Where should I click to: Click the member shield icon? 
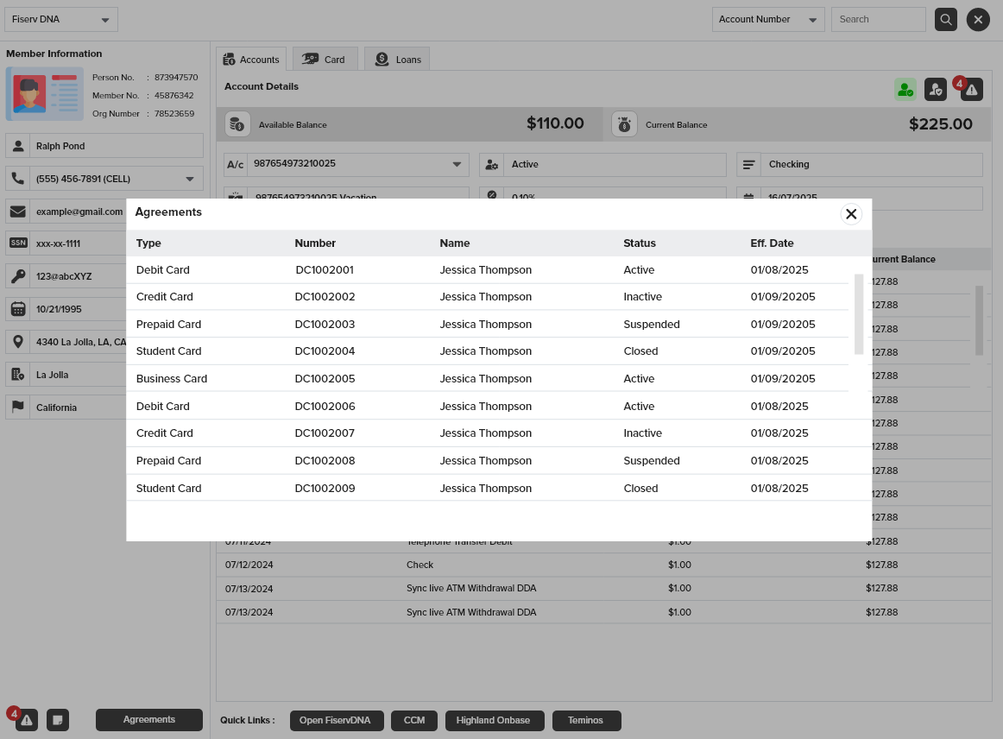(935, 90)
